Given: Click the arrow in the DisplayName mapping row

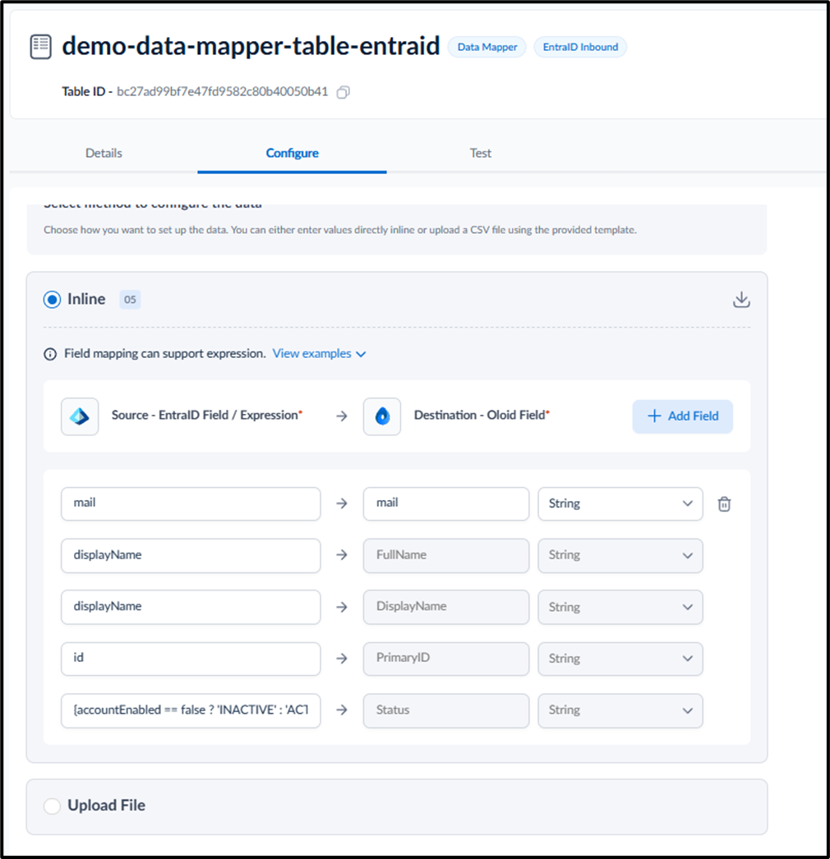Looking at the screenshot, I should coord(342,607).
